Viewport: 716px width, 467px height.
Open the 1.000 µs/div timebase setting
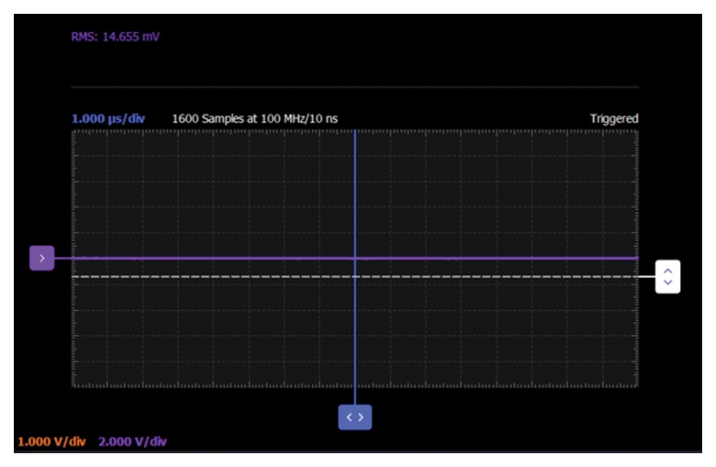108,118
